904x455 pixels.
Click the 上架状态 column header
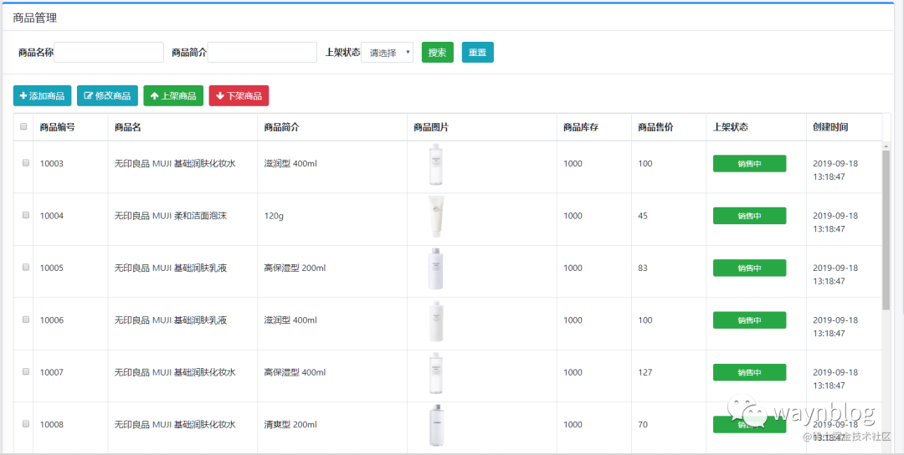[731, 127]
